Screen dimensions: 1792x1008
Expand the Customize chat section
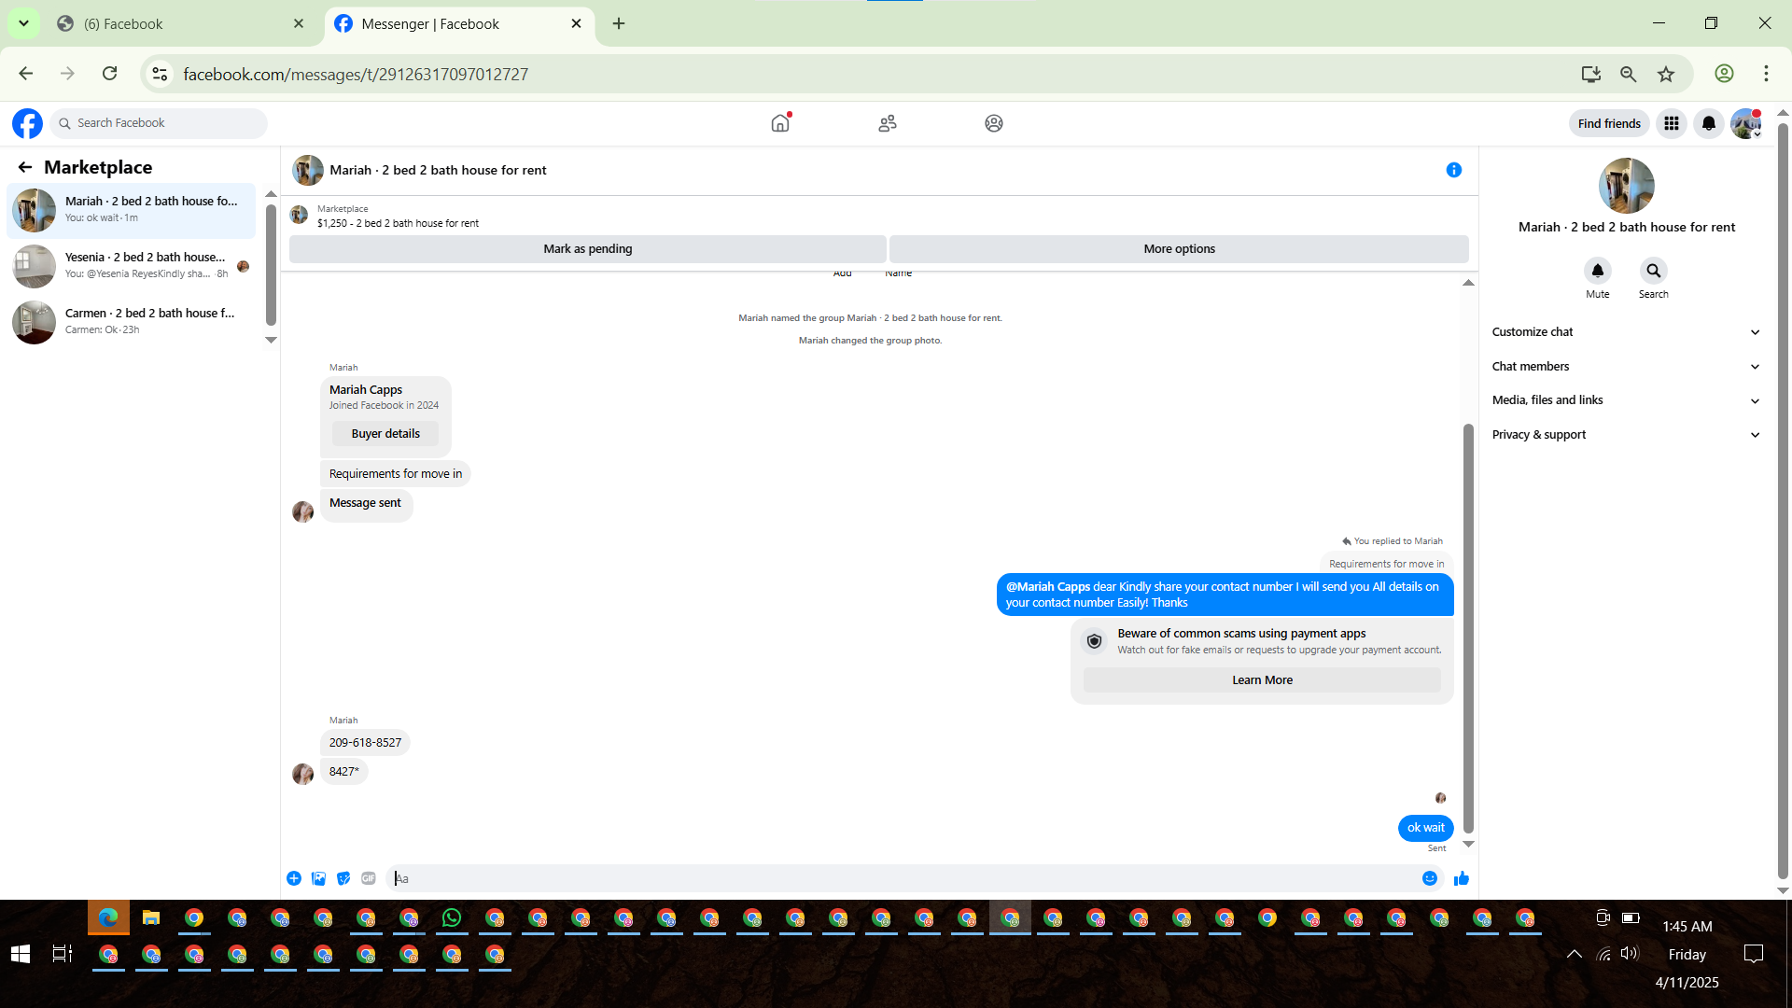point(1626,332)
